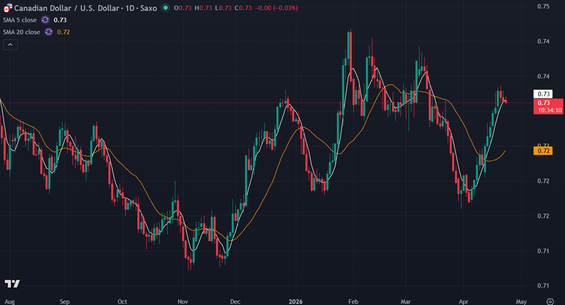Click the Nov label on time axis
Viewport: 565px width, 305px height.
(x=184, y=301)
